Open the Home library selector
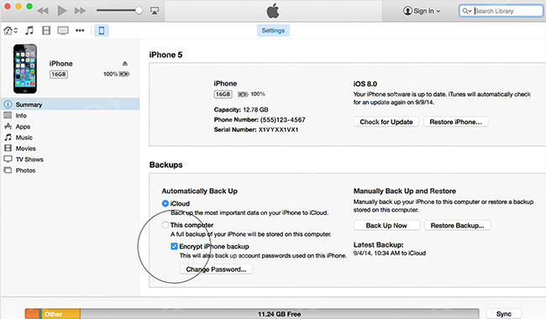546x319 pixels. (x=10, y=30)
